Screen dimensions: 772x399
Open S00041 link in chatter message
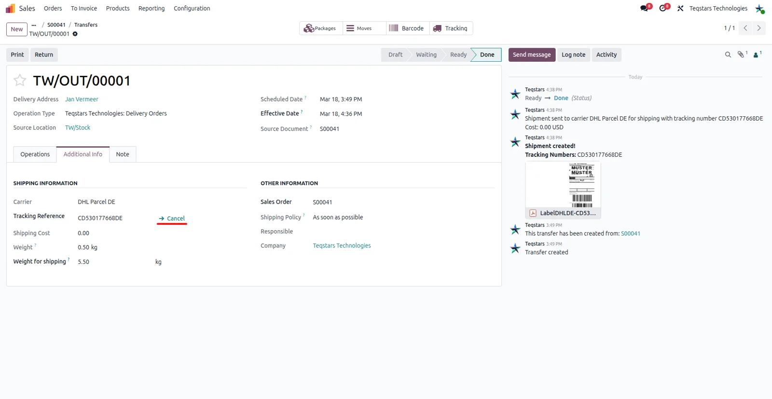tap(631, 234)
